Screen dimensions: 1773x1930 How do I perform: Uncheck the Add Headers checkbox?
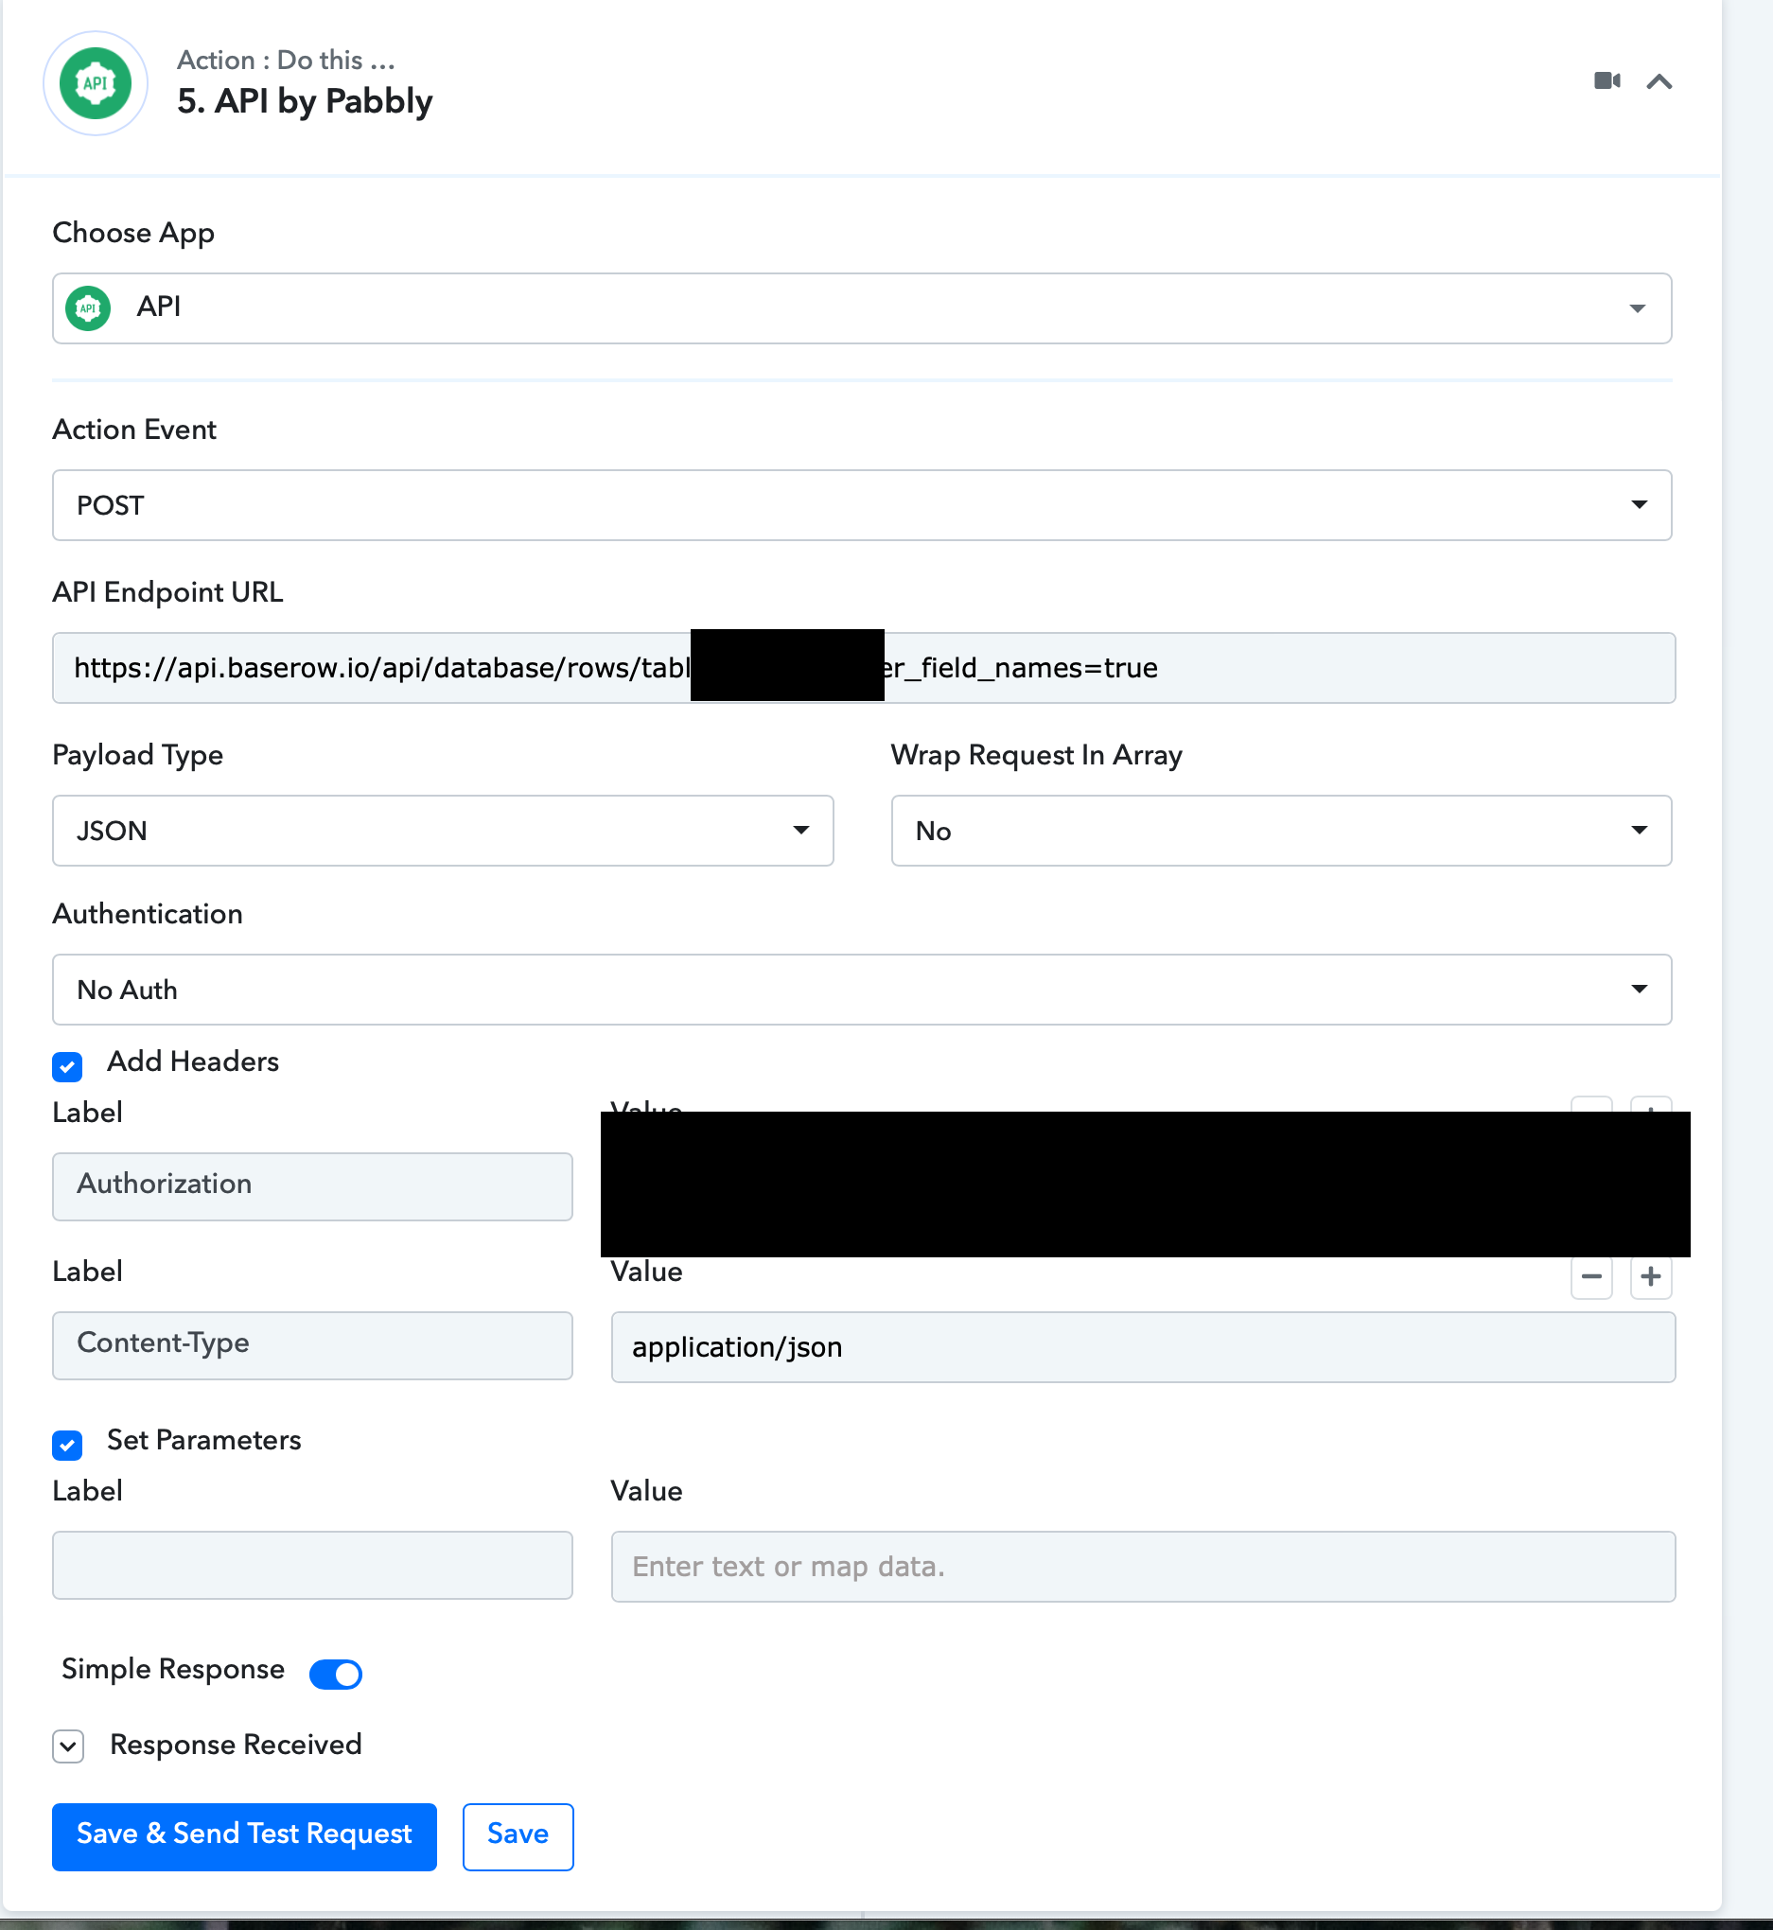pos(67,1065)
